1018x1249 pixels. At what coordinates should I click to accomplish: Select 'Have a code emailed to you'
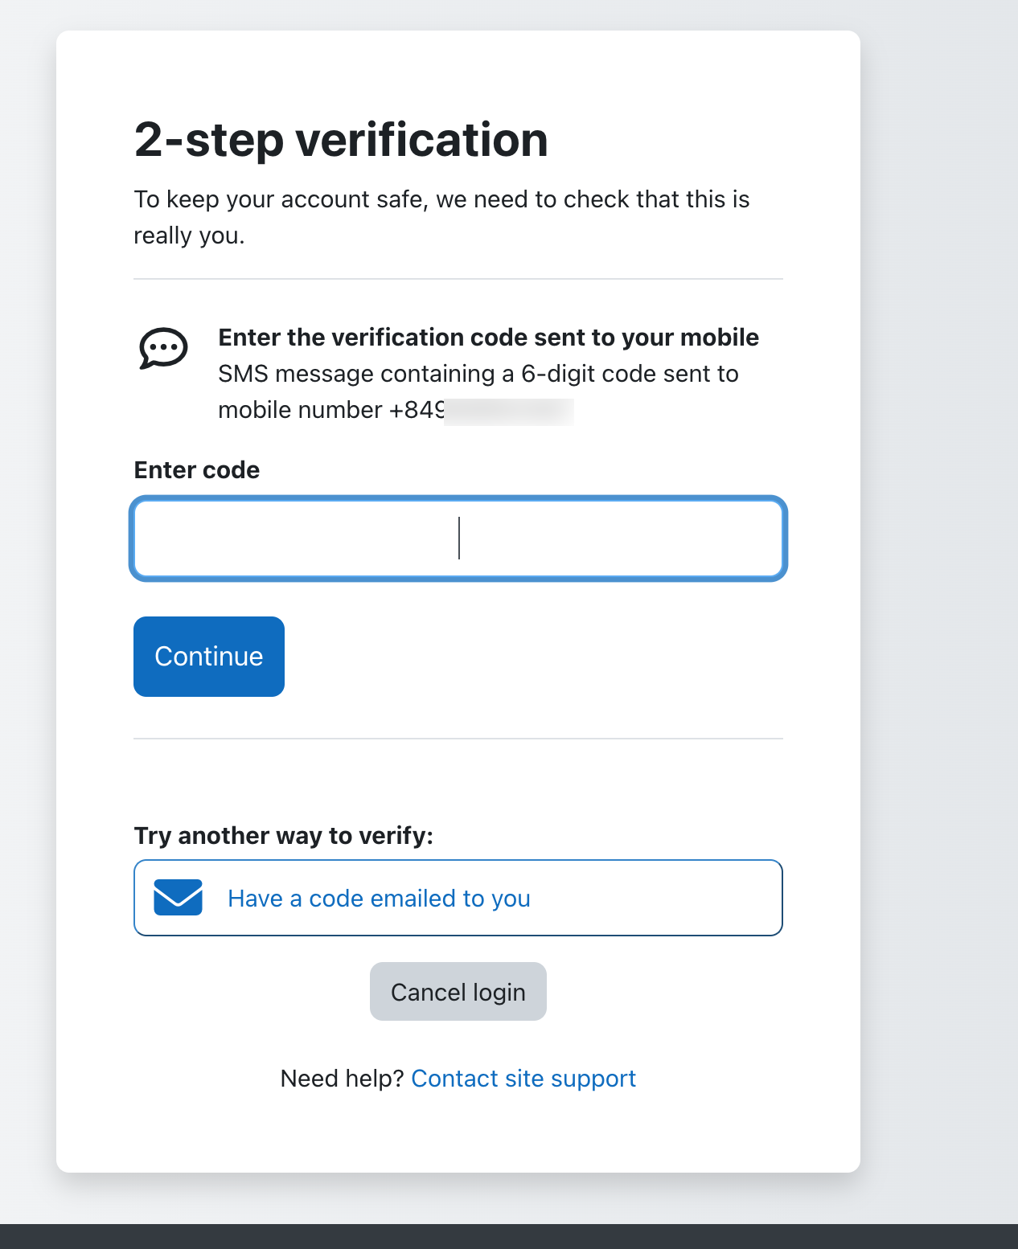(458, 898)
